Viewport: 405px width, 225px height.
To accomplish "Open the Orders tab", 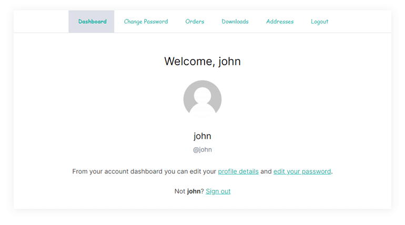I will click(x=195, y=22).
